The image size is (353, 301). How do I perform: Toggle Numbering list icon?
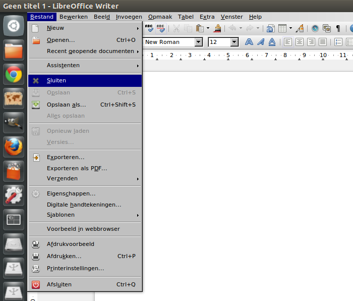[x=338, y=42]
